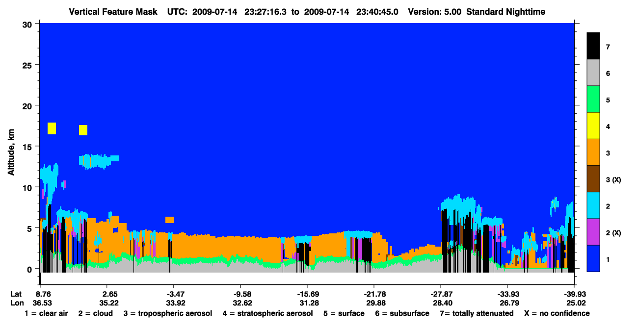Viewport: 638px width, 327px height.
Task: Click the start time '23:27:16.3'
Action: point(266,11)
